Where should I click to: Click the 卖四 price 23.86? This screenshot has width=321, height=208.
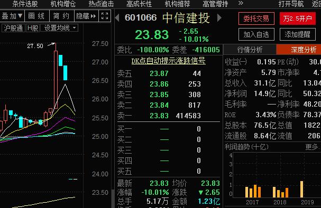tap(159, 84)
